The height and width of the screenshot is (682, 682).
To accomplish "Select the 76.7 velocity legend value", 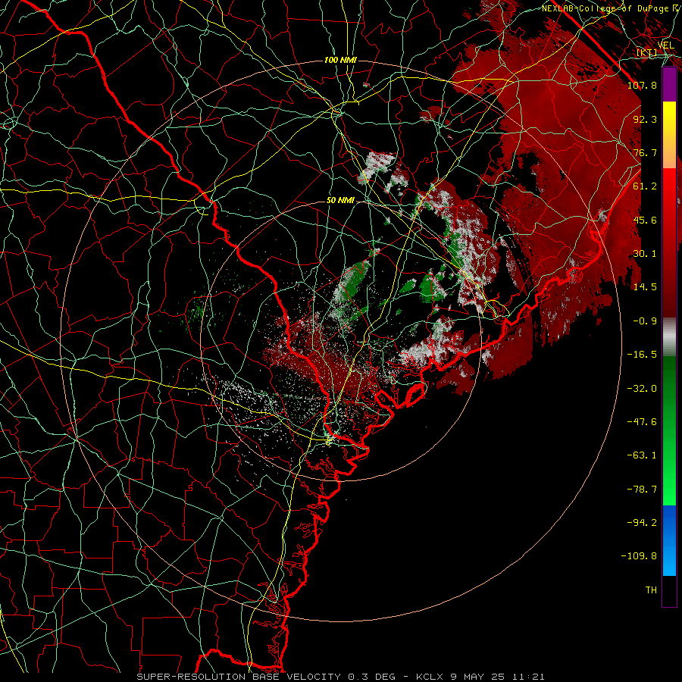I will (645, 152).
